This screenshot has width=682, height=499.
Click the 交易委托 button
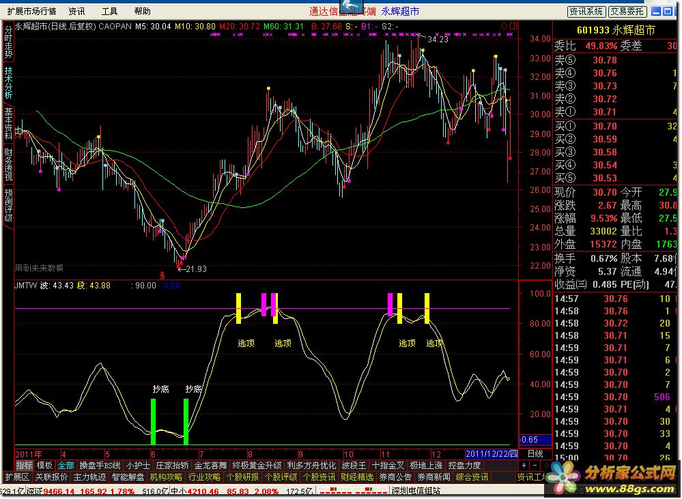click(x=627, y=12)
